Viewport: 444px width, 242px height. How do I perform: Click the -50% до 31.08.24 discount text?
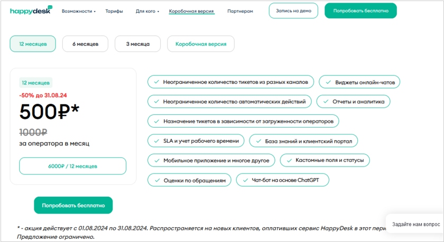43,95
